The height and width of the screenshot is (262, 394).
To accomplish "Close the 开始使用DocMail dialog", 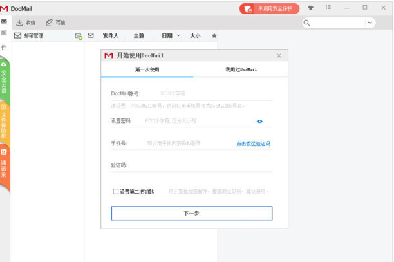I will pos(279,55).
